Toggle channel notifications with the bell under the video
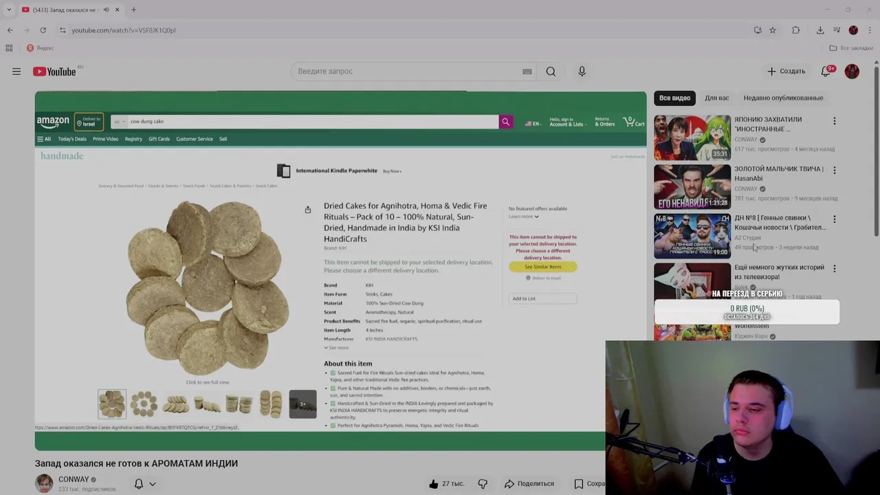Viewport: 880px width, 495px height. tap(139, 484)
